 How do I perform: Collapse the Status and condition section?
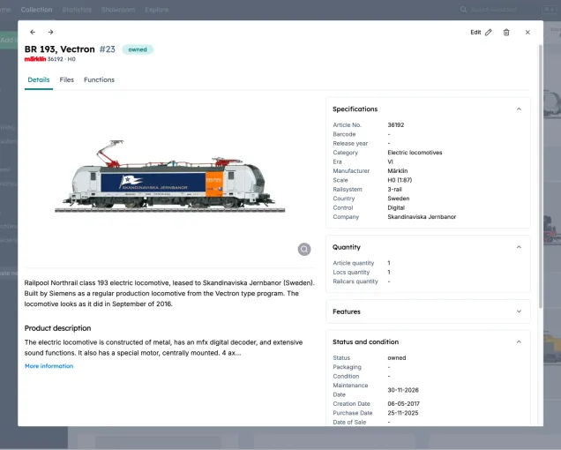(x=519, y=341)
